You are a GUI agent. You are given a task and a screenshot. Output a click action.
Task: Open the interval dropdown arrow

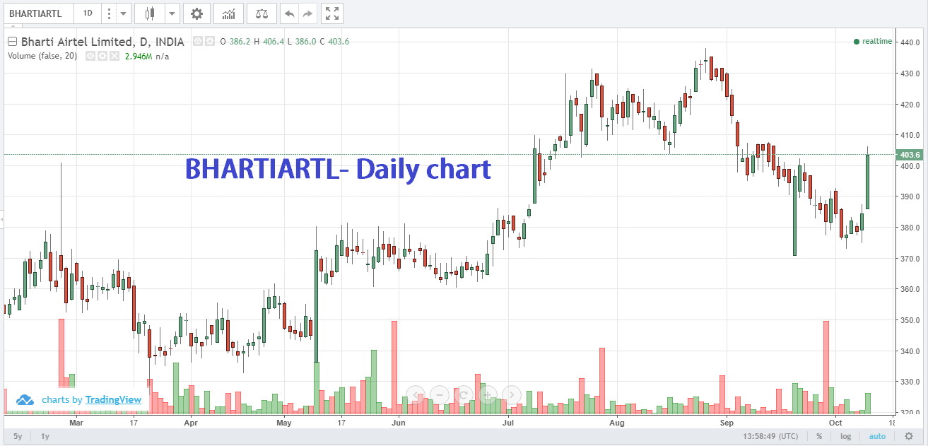pyautogui.click(x=124, y=13)
